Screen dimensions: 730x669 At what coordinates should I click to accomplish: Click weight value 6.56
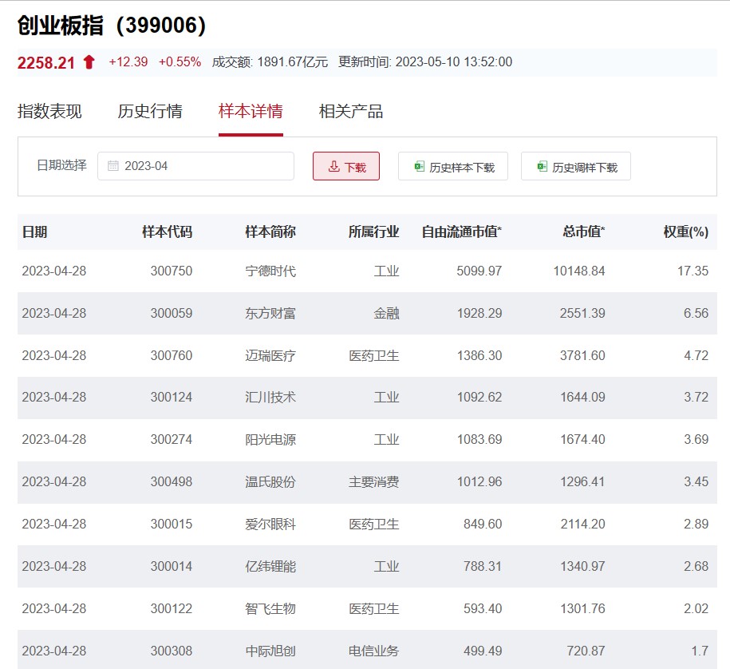pyautogui.click(x=696, y=314)
